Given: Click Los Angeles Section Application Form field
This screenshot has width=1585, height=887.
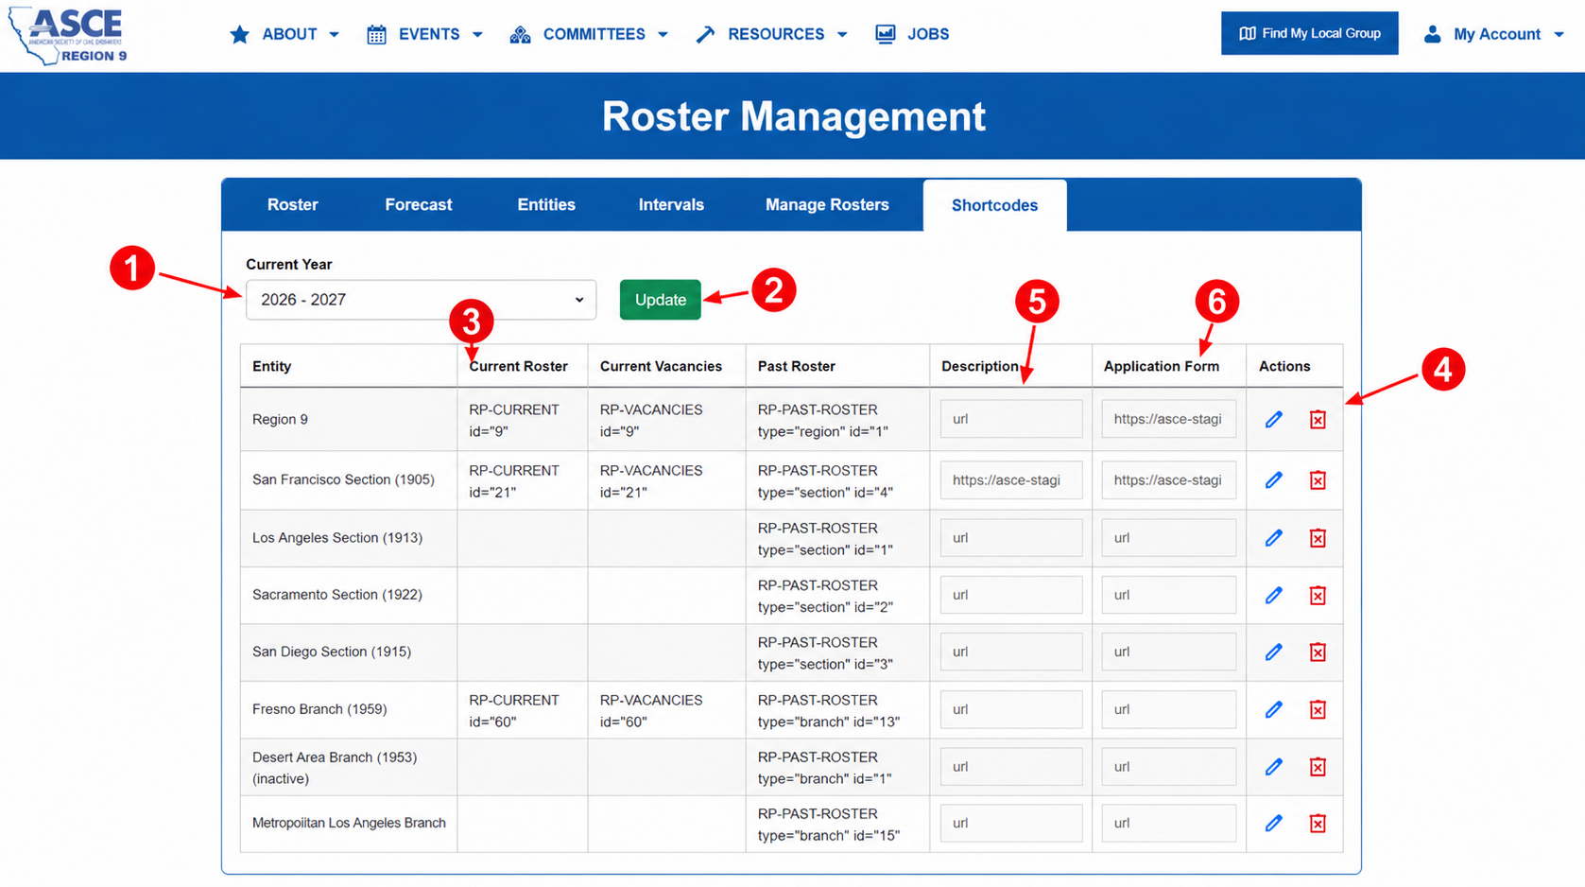Looking at the screenshot, I should point(1168,538).
